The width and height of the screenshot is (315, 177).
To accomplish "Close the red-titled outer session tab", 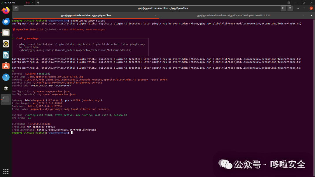I will point(32,3).
